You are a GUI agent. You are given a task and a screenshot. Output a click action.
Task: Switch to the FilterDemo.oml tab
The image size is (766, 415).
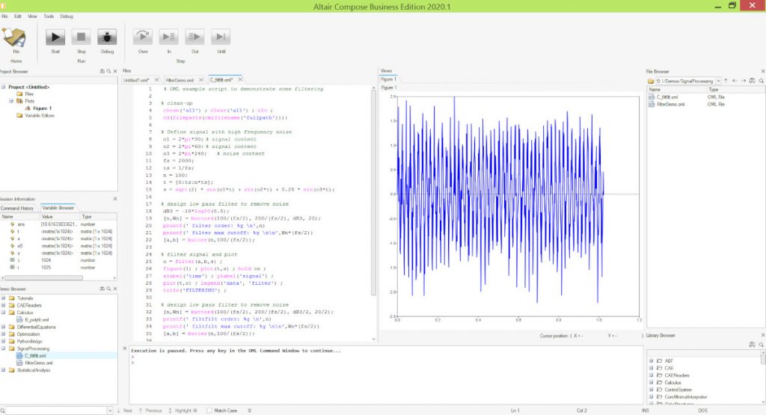click(x=180, y=79)
